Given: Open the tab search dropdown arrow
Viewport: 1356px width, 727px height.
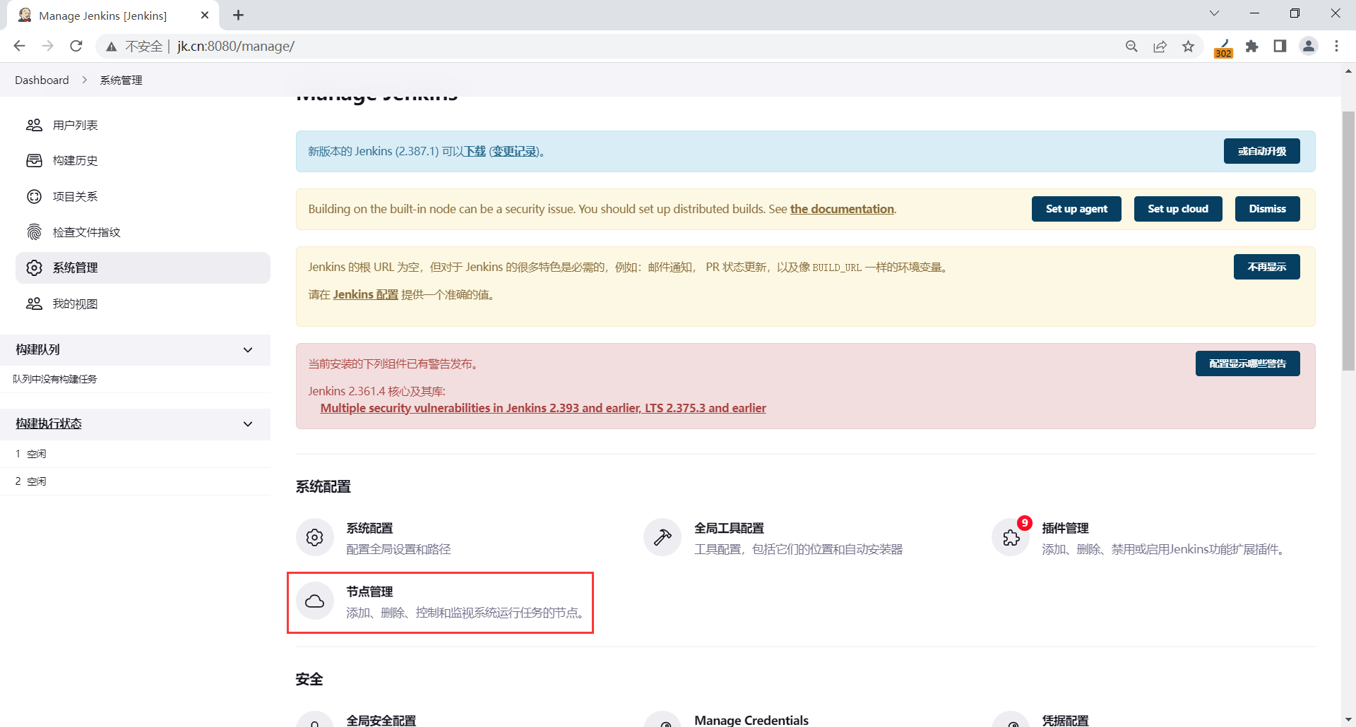Looking at the screenshot, I should [1214, 13].
